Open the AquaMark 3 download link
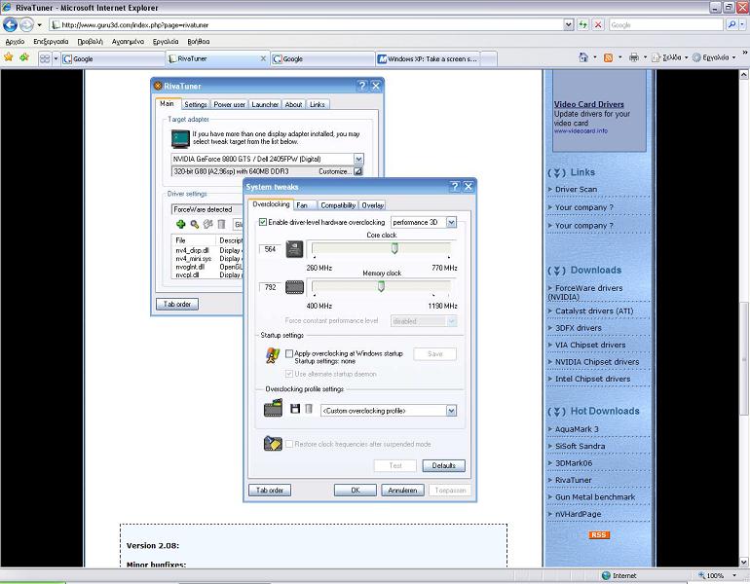750x584 pixels. coord(577,429)
